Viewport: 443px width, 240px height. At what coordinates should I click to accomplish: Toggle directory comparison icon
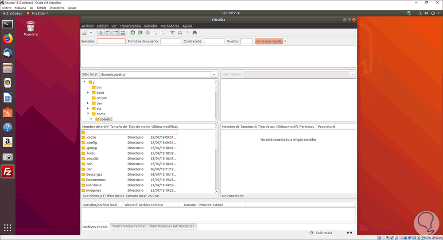tap(180, 33)
